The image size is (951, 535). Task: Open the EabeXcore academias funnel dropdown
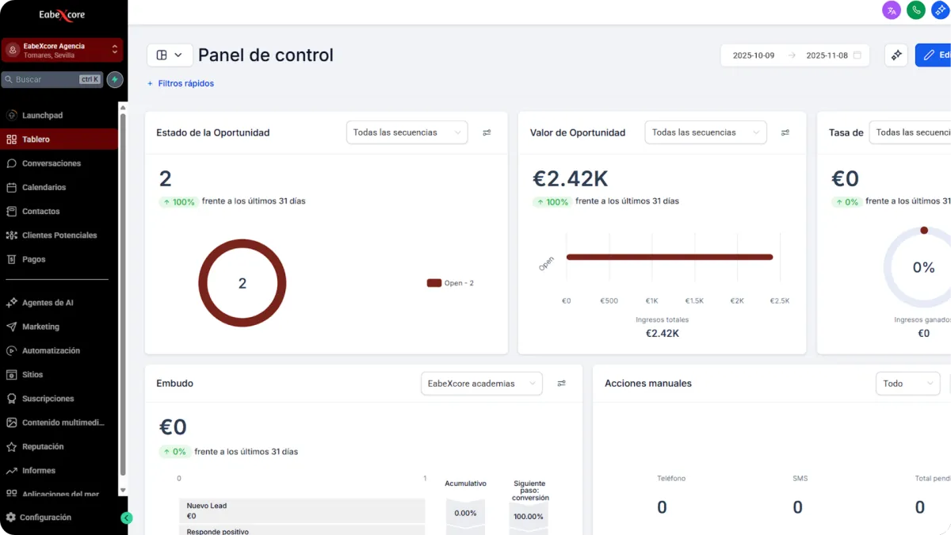coord(481,384)
